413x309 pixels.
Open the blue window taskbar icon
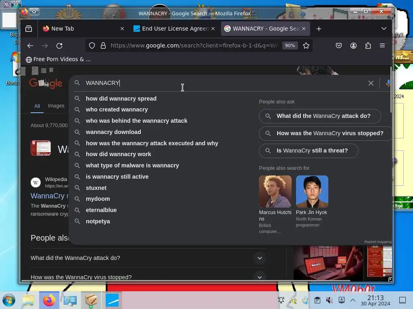[112, 300]
